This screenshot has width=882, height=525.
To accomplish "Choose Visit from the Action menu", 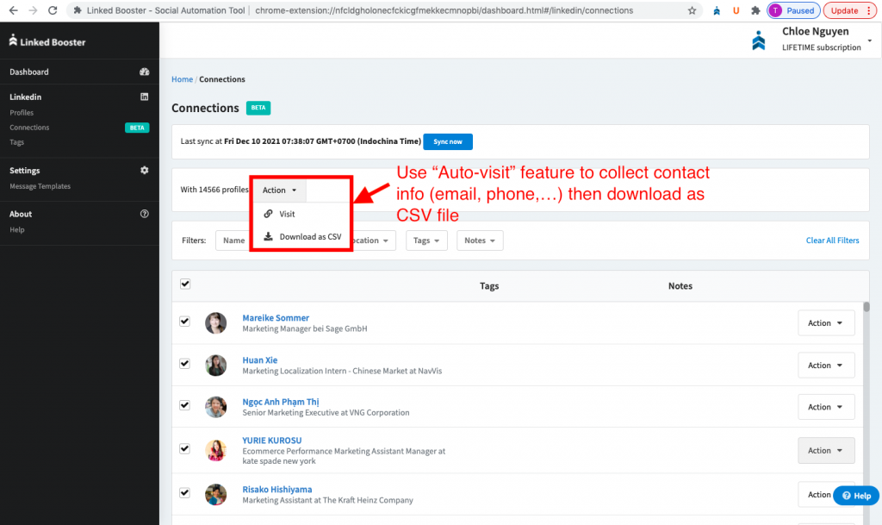I will pyautogui.click(x=287, y=214).
